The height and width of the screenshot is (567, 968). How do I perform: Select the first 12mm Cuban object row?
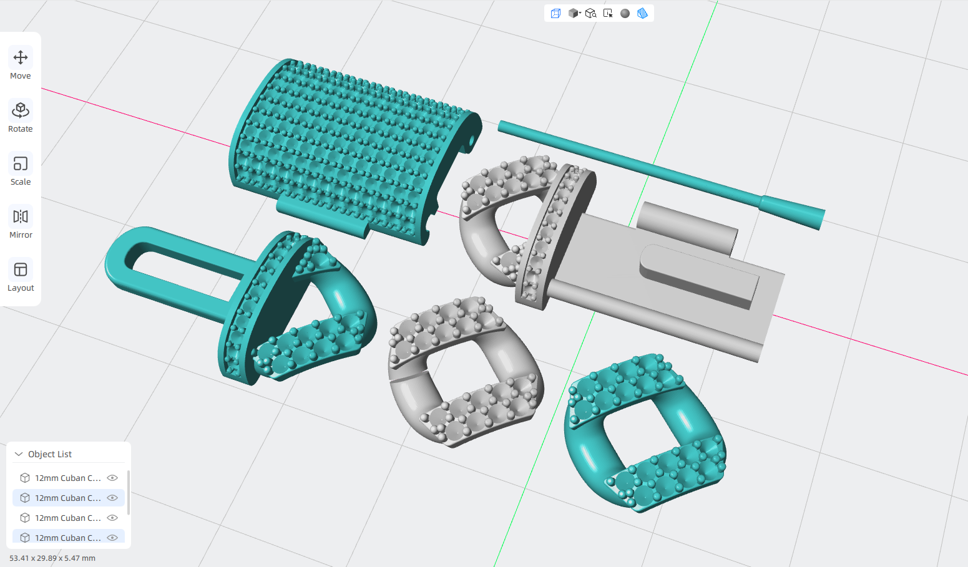coord(69,478)
